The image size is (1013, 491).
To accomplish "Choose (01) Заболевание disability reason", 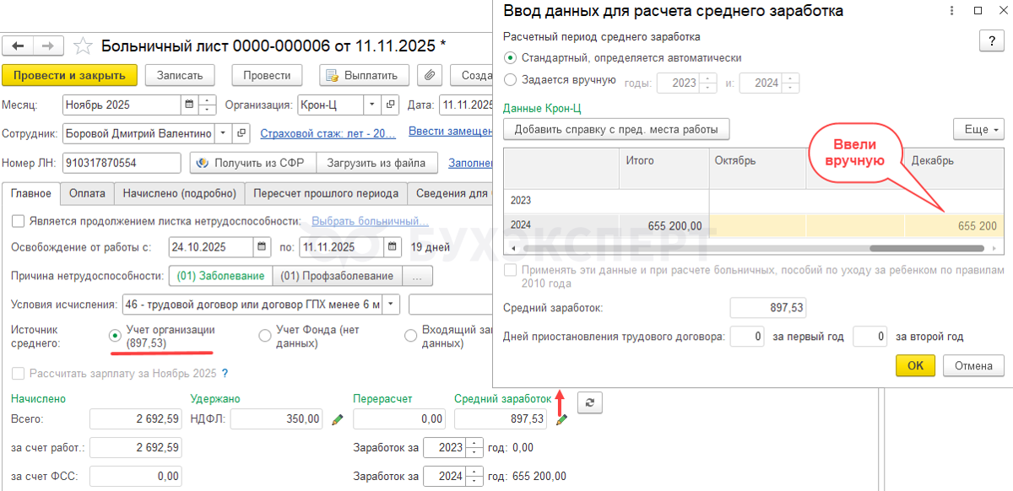I will click(221, 276).
